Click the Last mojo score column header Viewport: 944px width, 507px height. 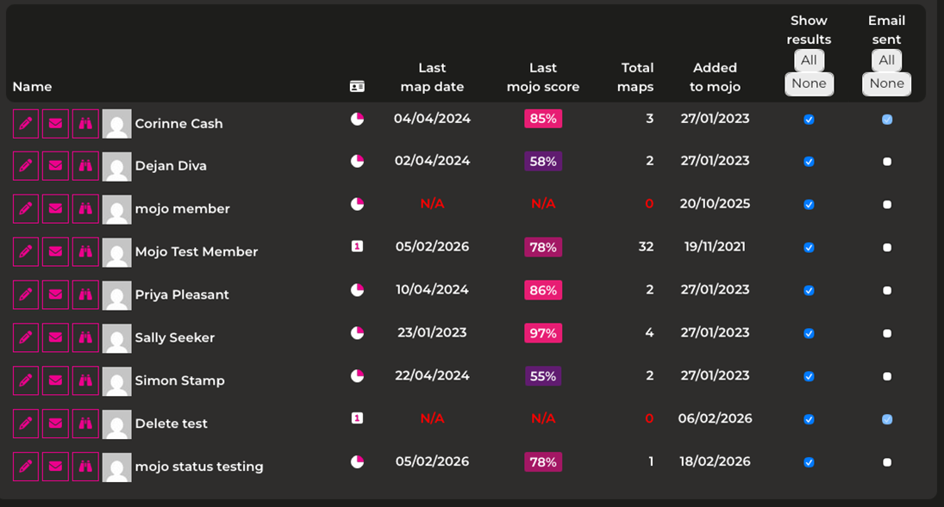(543, 77)
